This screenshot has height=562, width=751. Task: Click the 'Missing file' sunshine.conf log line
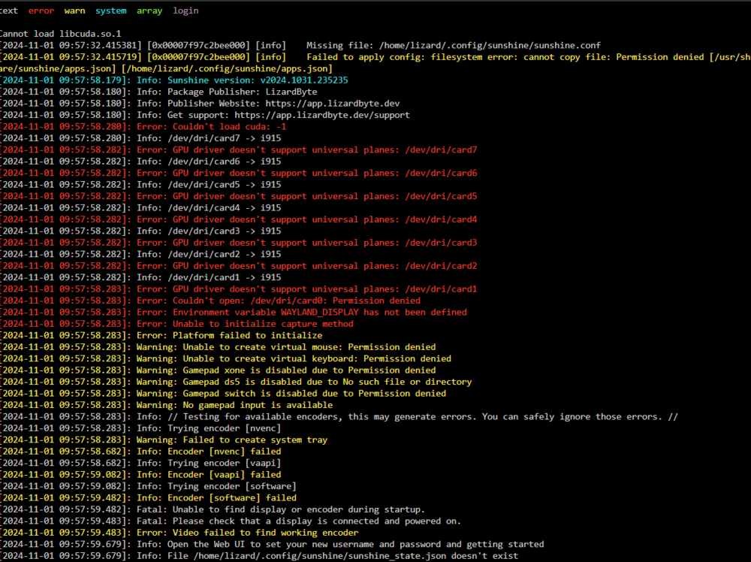pos(300,46)
